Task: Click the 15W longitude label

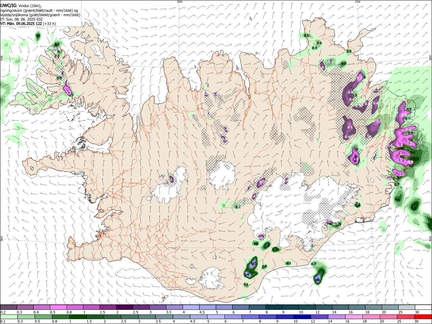Action: pos(357,1)
